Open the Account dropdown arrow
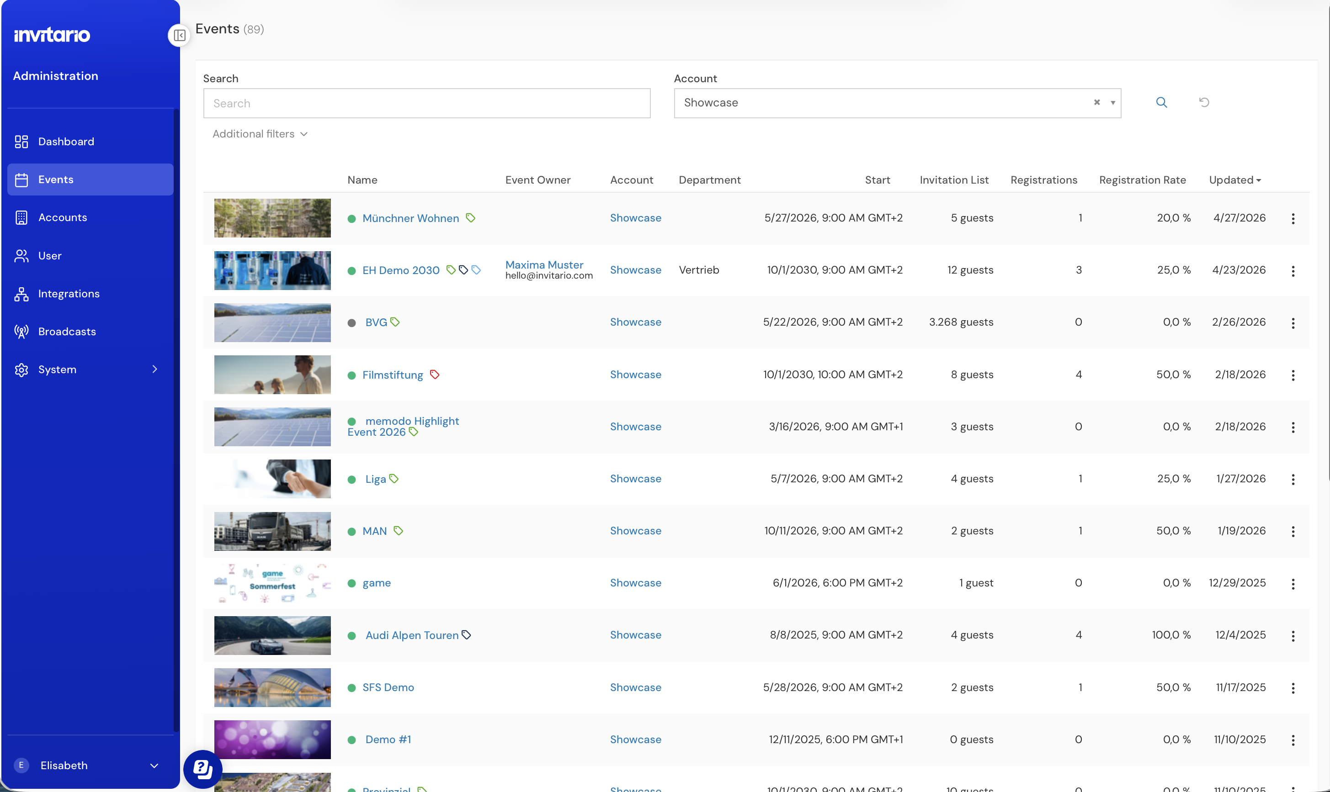1330x792 pixels. point(1113,102)
